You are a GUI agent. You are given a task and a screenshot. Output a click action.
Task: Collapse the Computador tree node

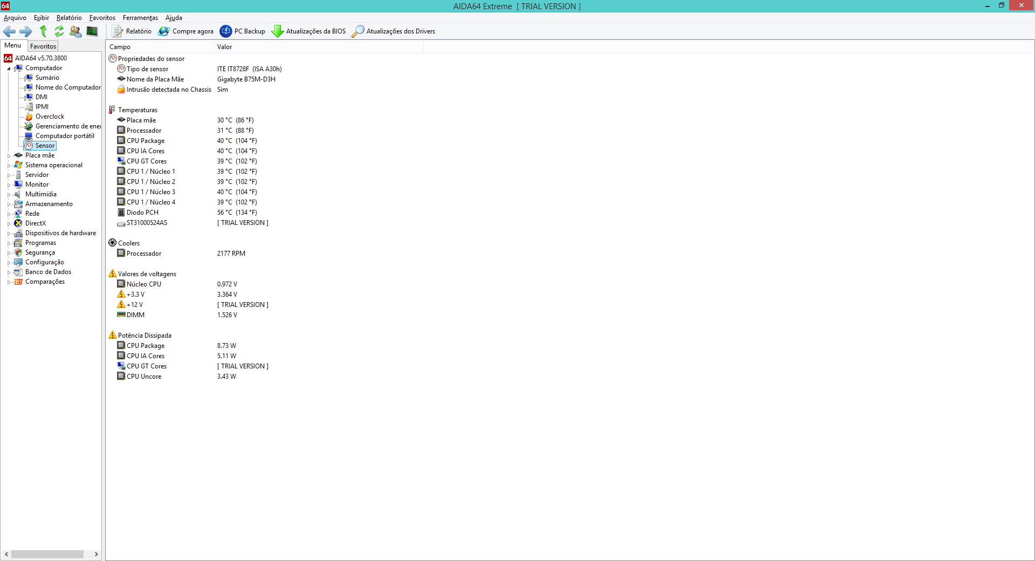[9, 69]
